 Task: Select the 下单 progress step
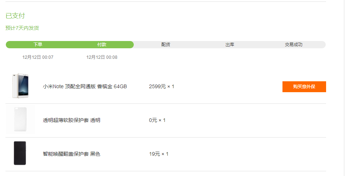click(x=38, y=44)
